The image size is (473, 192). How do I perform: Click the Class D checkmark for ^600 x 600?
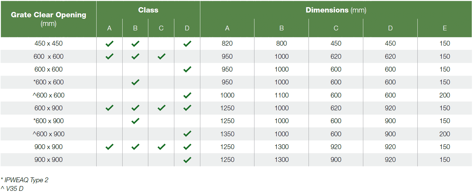[187, 95]
